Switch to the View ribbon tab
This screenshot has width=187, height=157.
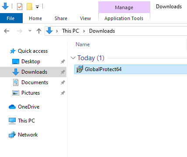85,18
